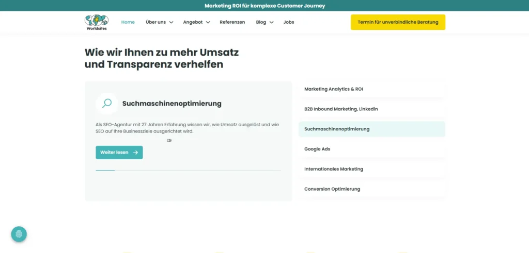Click the Weiter lesen button
529x253 pixels.
pos(119,153)
